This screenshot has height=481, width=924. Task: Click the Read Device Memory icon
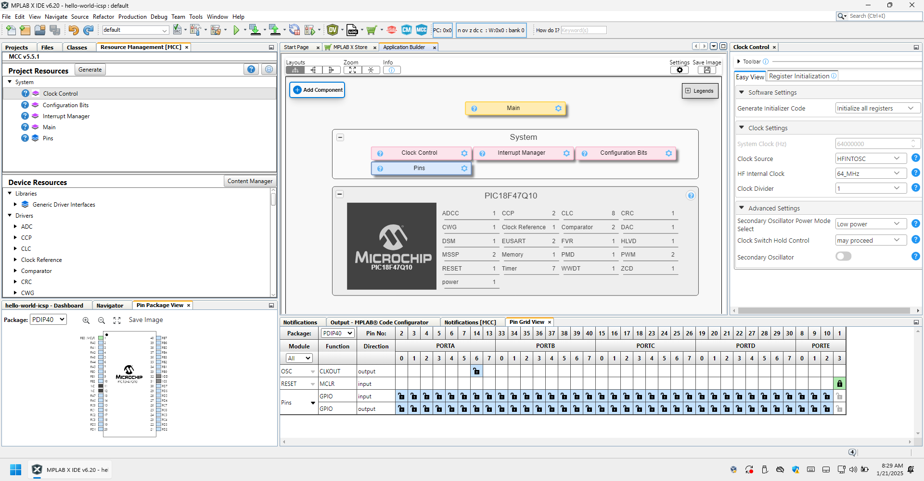[x=275, y=30]
